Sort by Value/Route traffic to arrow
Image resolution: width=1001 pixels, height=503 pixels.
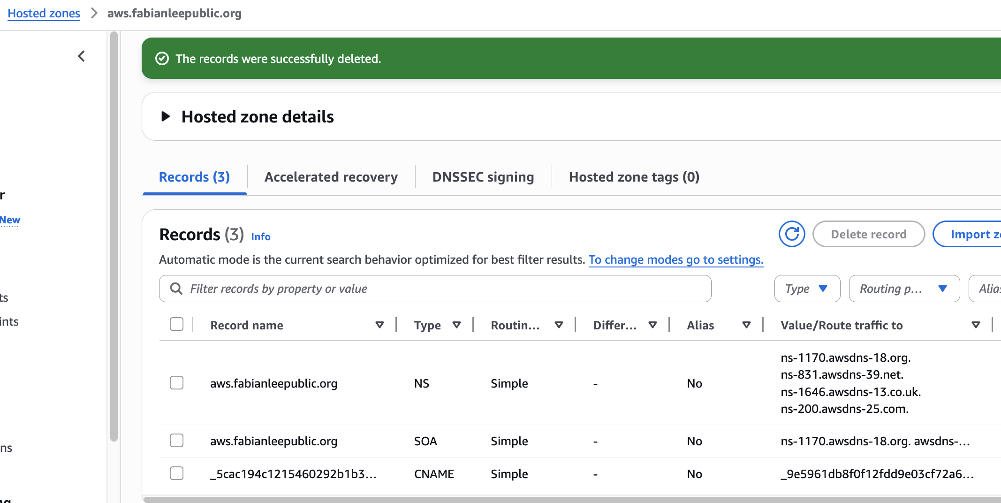click(x=976, y=325)
